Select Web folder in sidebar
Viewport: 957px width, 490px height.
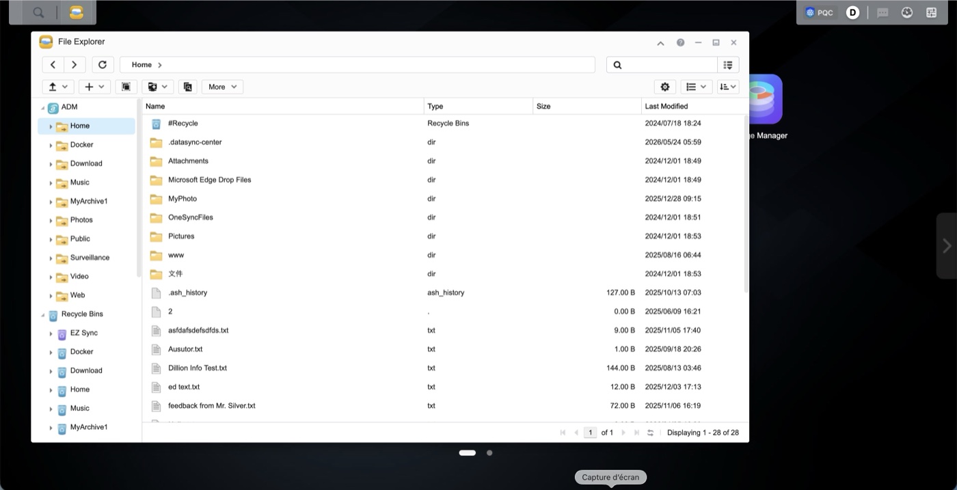[x=77, y=295]
